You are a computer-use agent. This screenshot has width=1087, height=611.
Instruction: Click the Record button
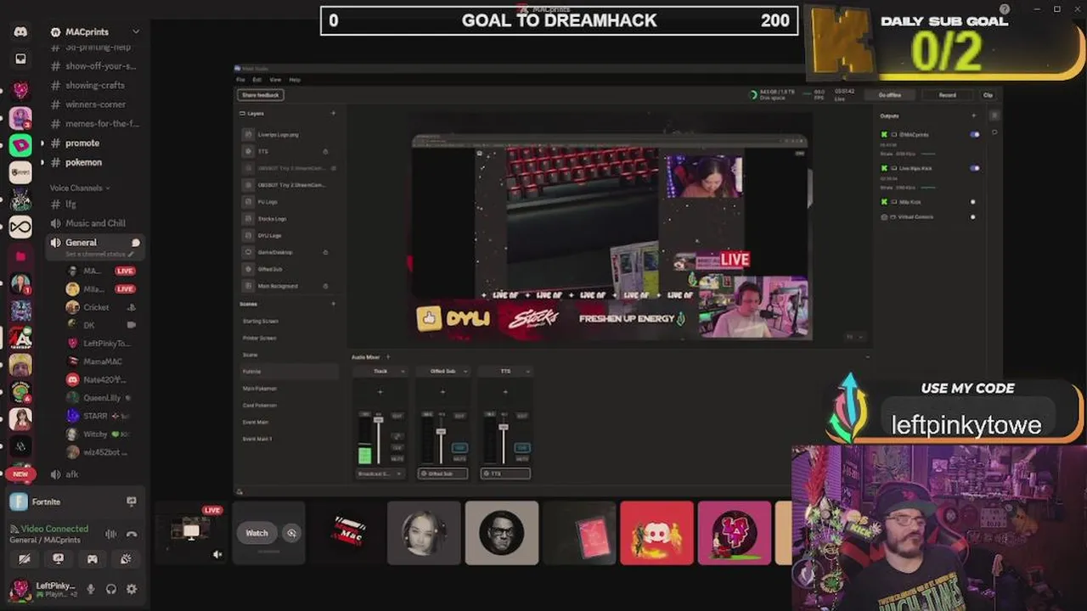pyautogui.click(x=947, y=95)
